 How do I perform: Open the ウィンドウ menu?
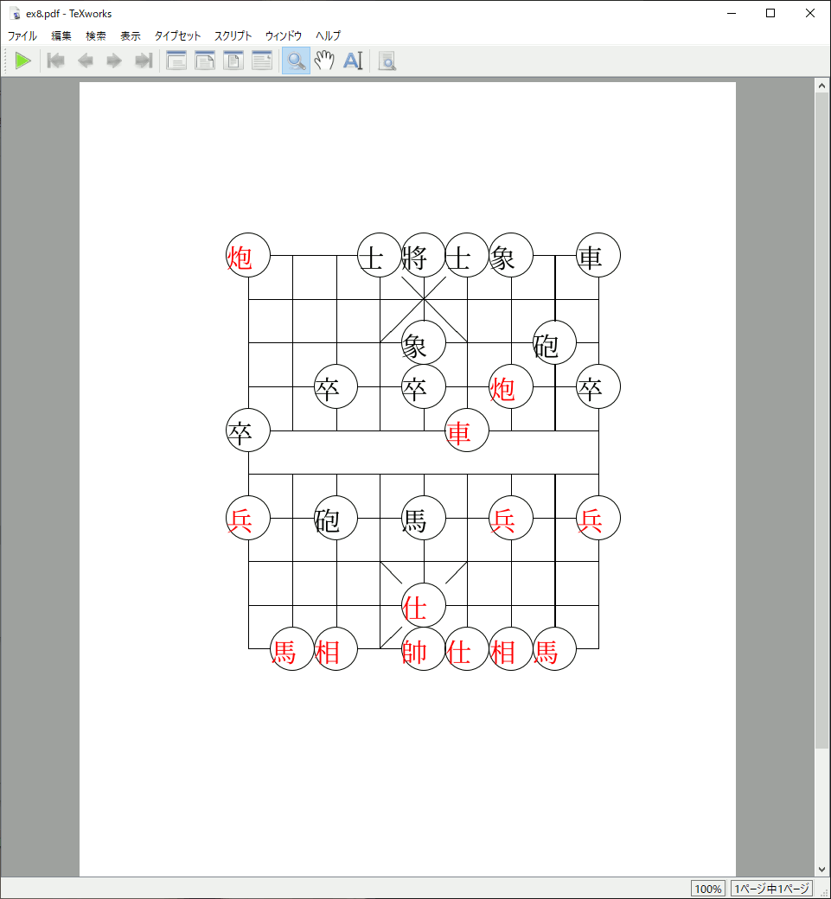284,35
